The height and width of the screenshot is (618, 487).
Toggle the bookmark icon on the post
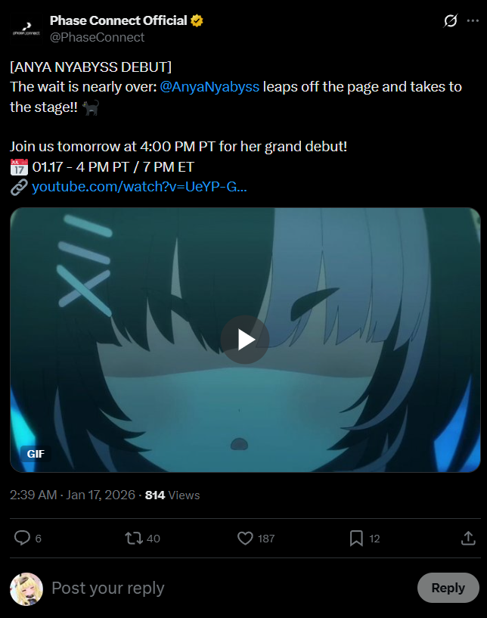(356, 539)
